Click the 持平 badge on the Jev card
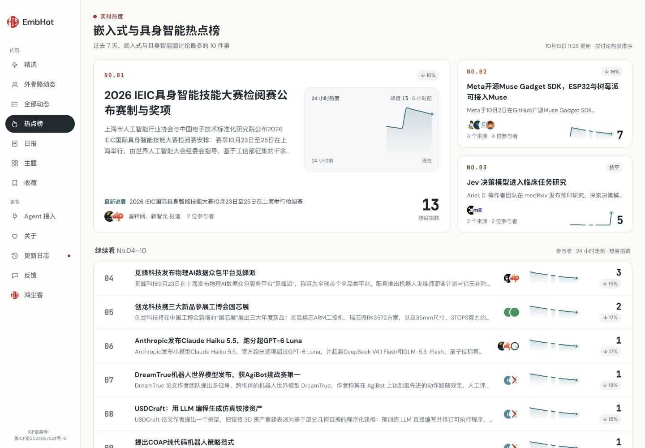This screenshot has width=645, height=448. click(x=614, y=168)
